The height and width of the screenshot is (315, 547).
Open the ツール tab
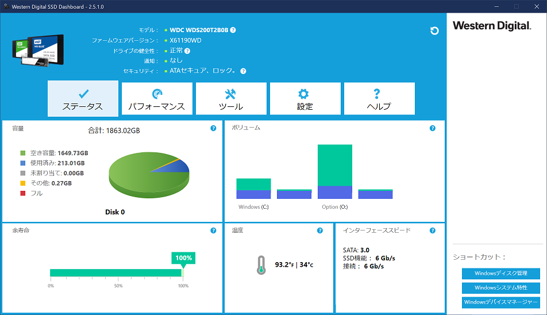[231, 99]
